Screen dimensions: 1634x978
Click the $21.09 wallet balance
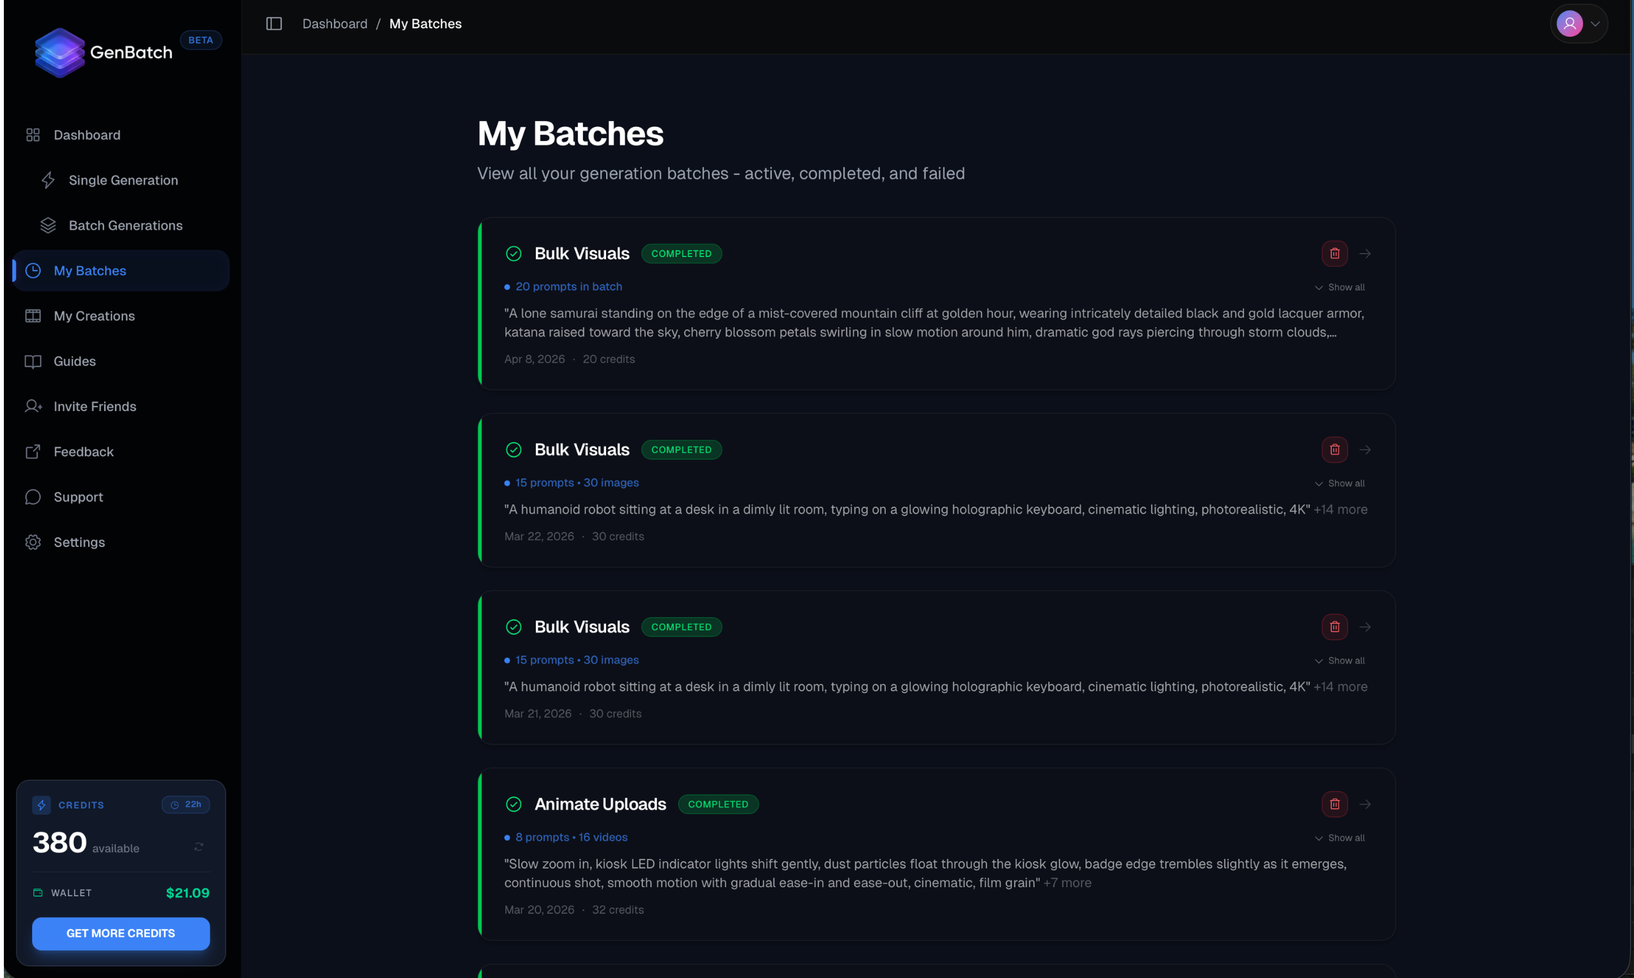click(x=187, y=893)
